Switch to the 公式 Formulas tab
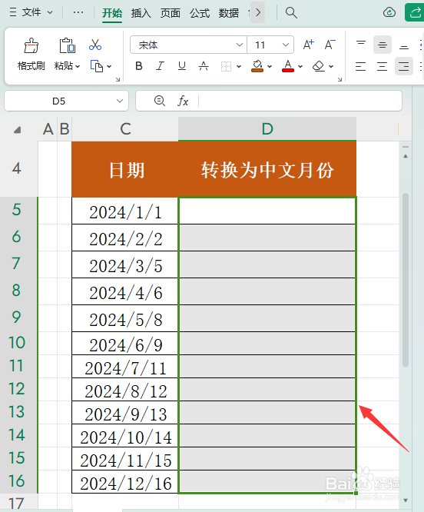Screen dimensions: 424x512 [200, 13]
